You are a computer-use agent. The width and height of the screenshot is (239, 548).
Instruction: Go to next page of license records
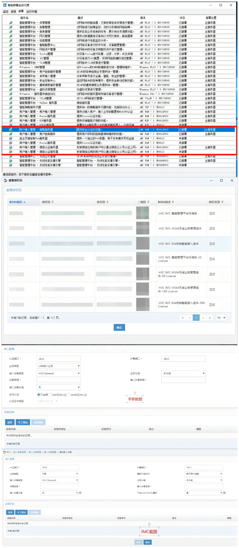click(x=203, y=318)
